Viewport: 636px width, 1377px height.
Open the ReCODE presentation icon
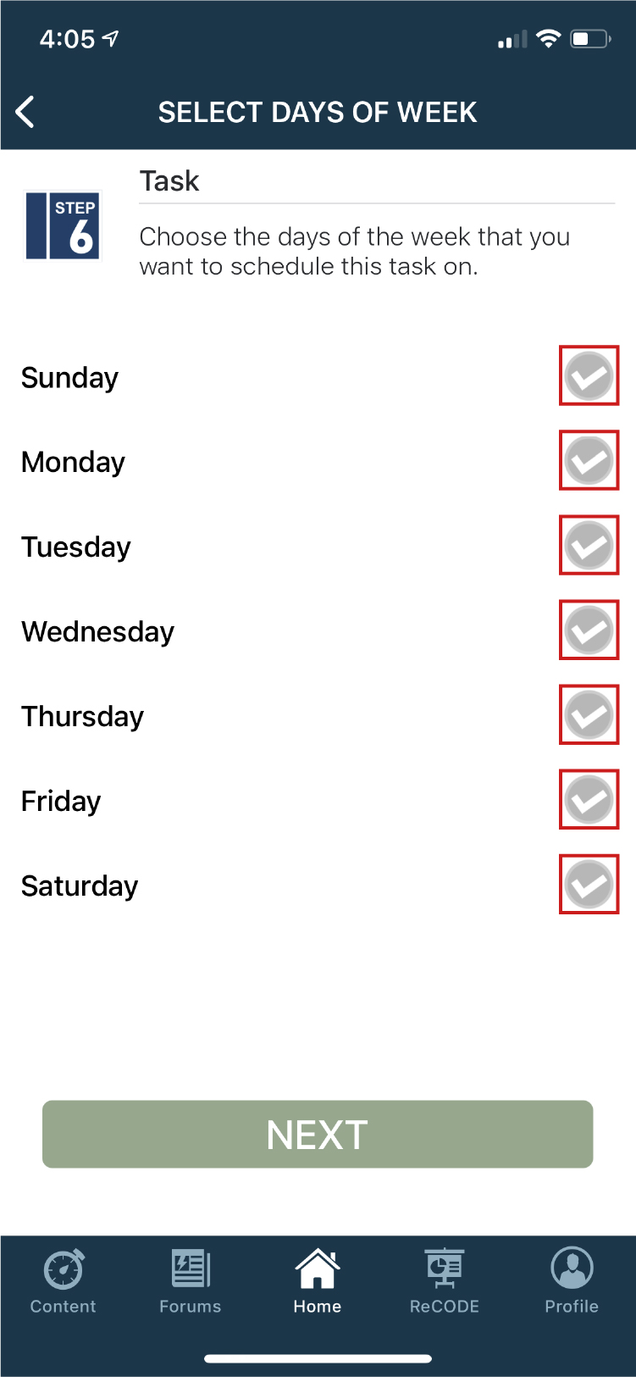pos(445,1269)
